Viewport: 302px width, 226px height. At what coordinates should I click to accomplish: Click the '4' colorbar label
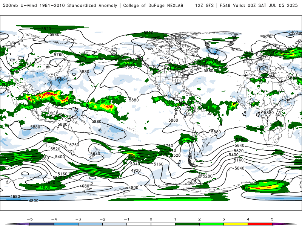pos(248,219)
